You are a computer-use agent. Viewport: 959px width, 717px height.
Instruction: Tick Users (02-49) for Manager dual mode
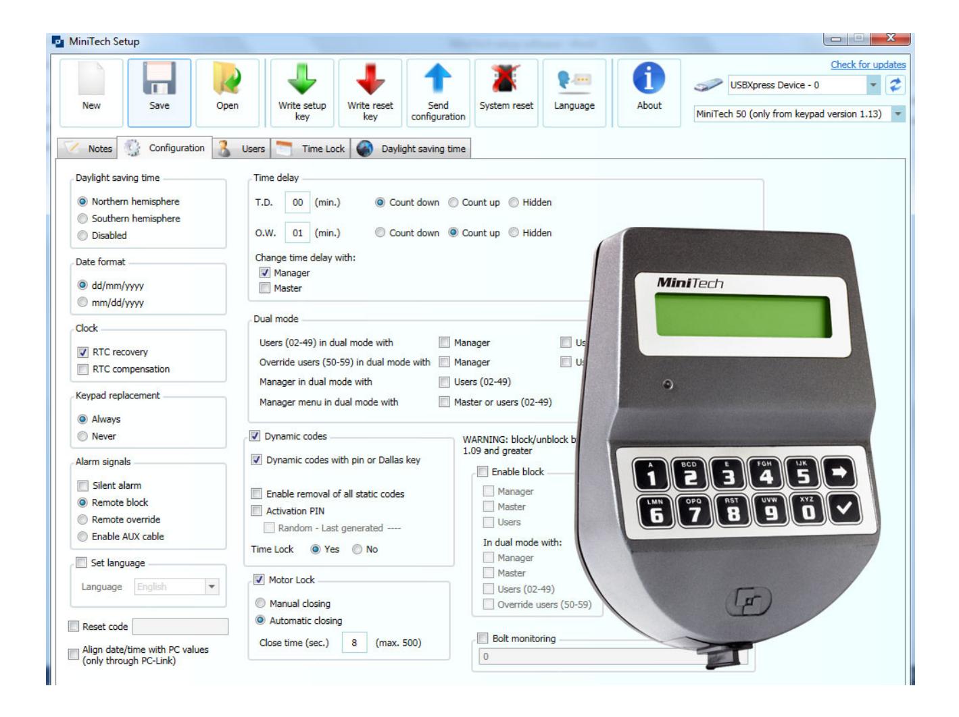click(444, 382)
